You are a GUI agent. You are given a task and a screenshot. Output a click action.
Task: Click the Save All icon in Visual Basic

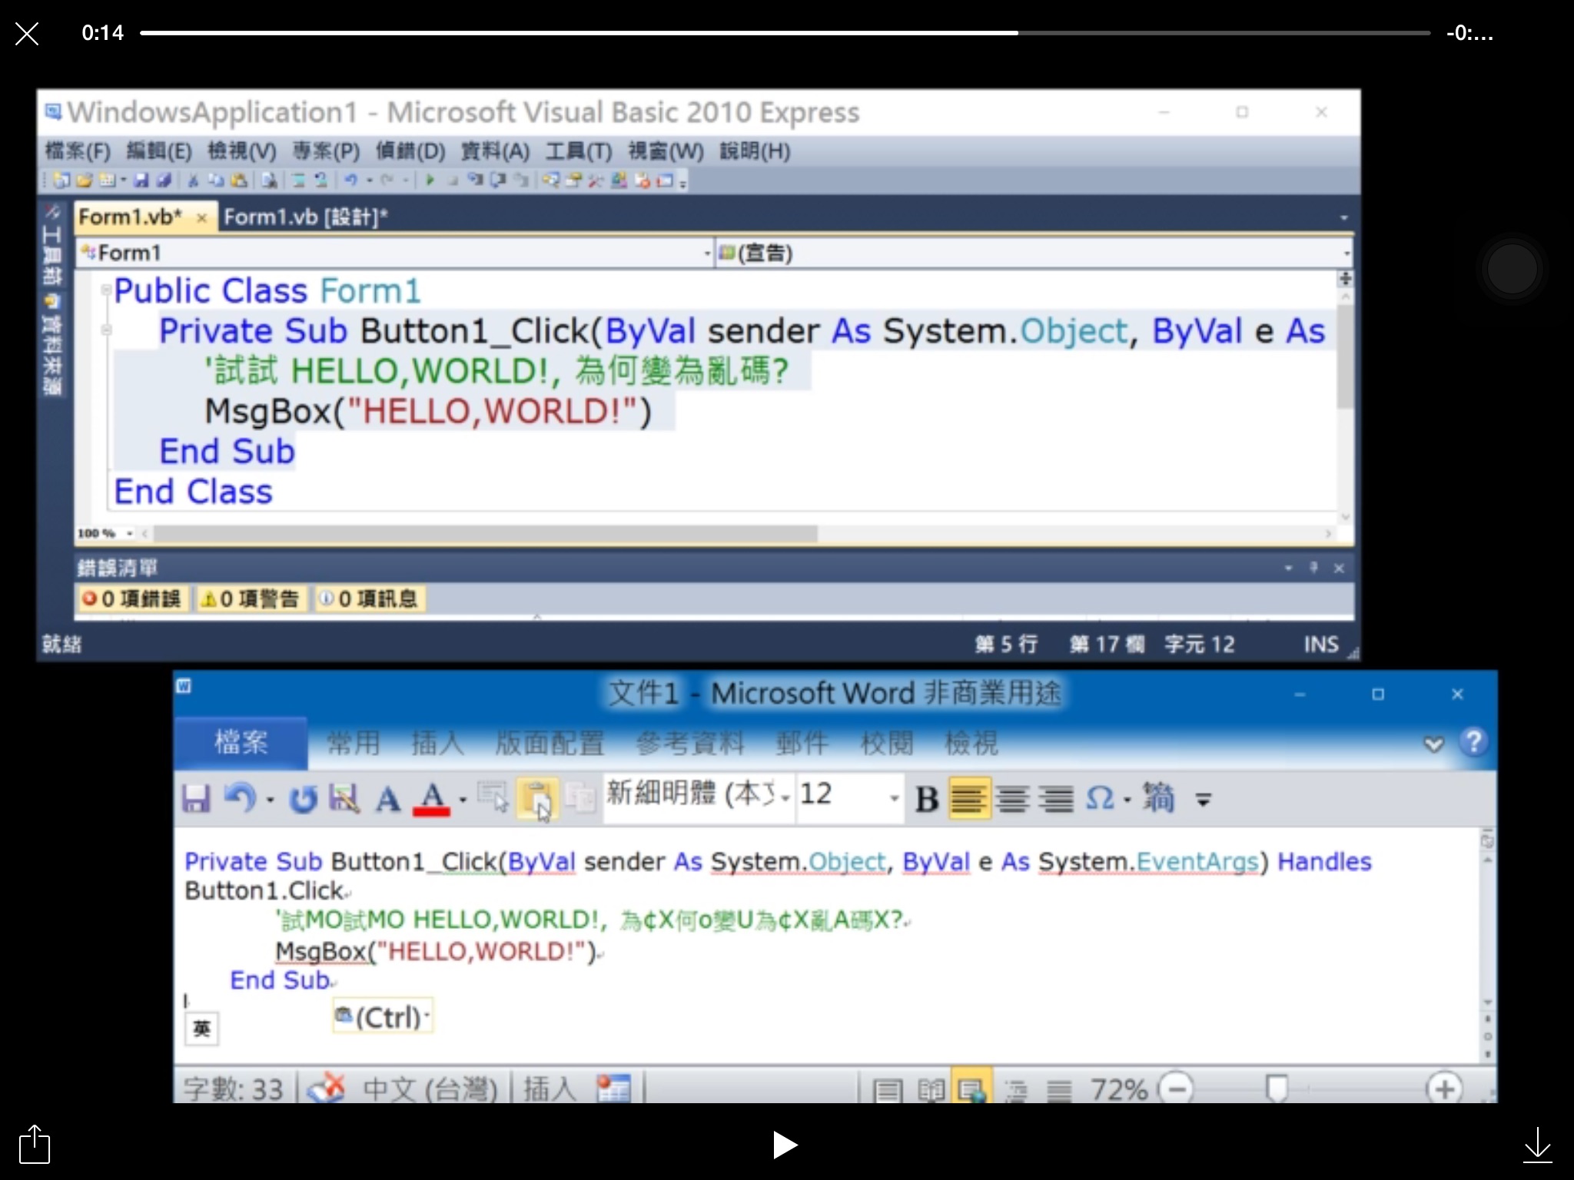coord(164,181)
